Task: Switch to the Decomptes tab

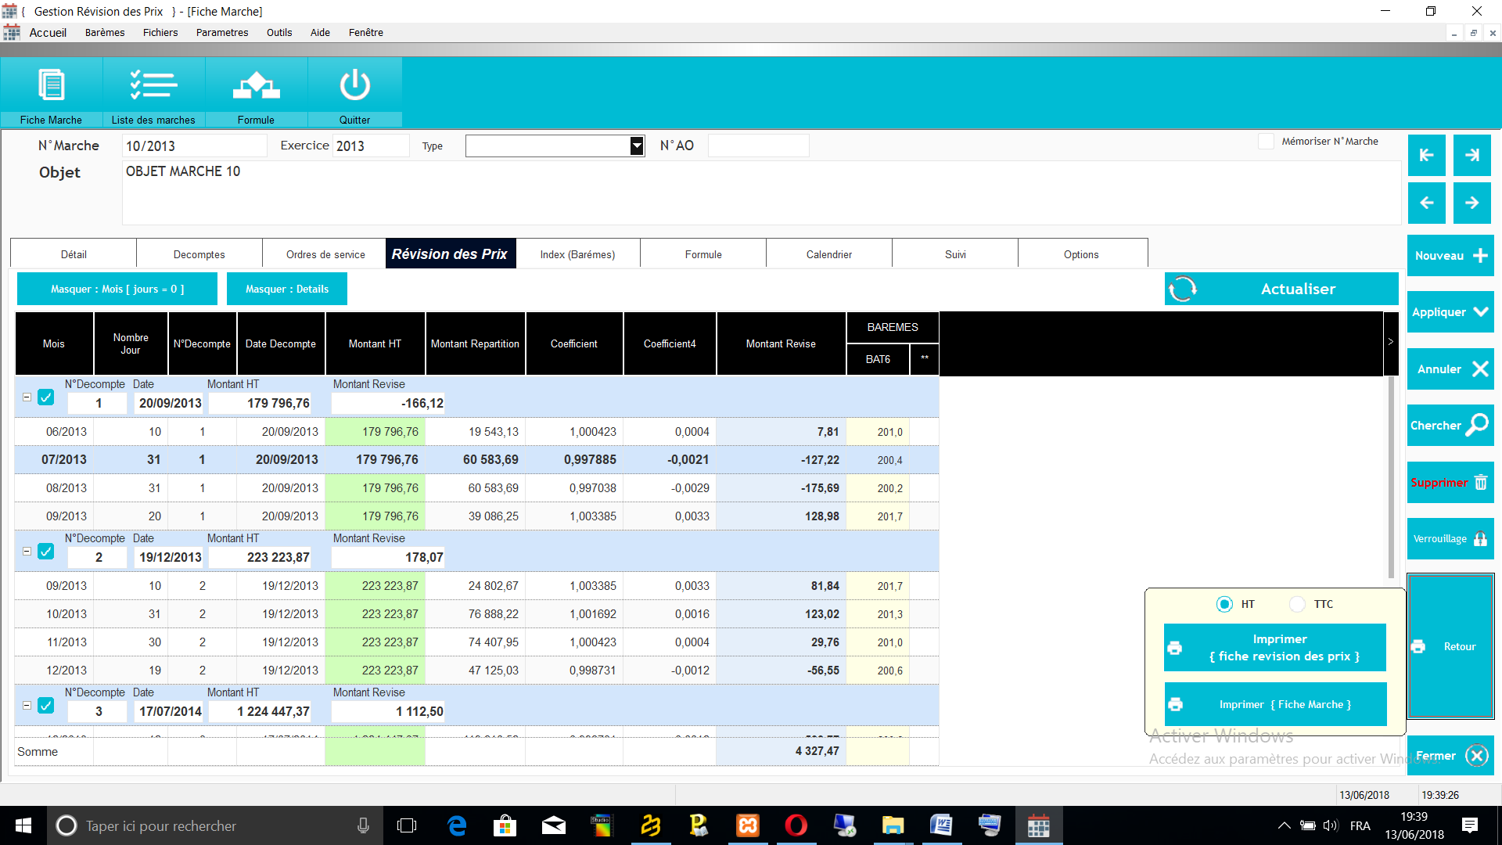Action: [199, 254]
